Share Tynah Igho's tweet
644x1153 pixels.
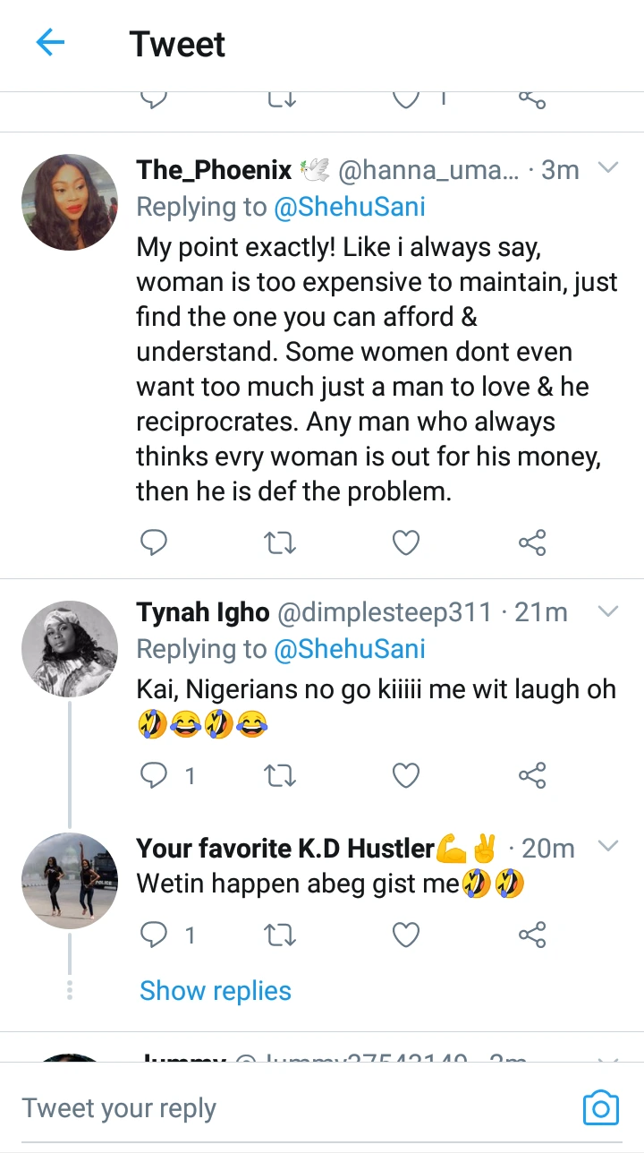tap(532, 775)
